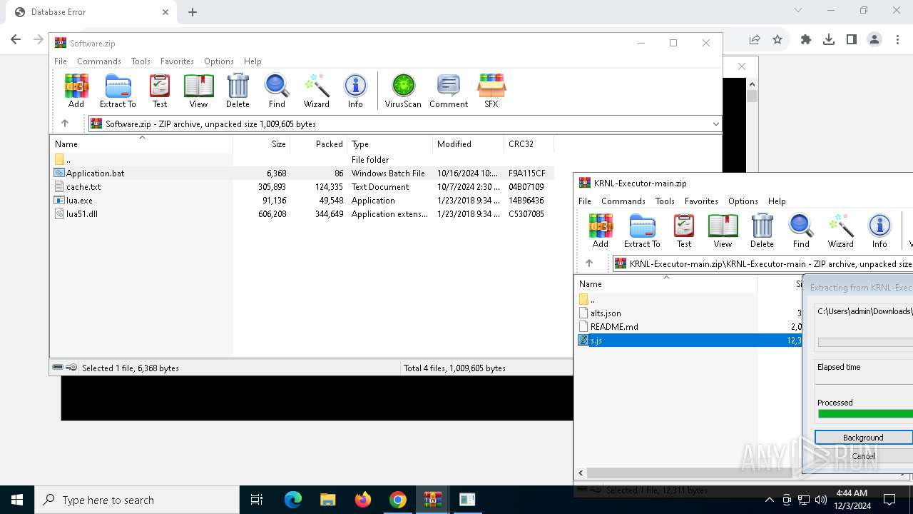Show Info in KRNL-Executor-main.zip window
913x514 pixels.
tap(879, 231)
